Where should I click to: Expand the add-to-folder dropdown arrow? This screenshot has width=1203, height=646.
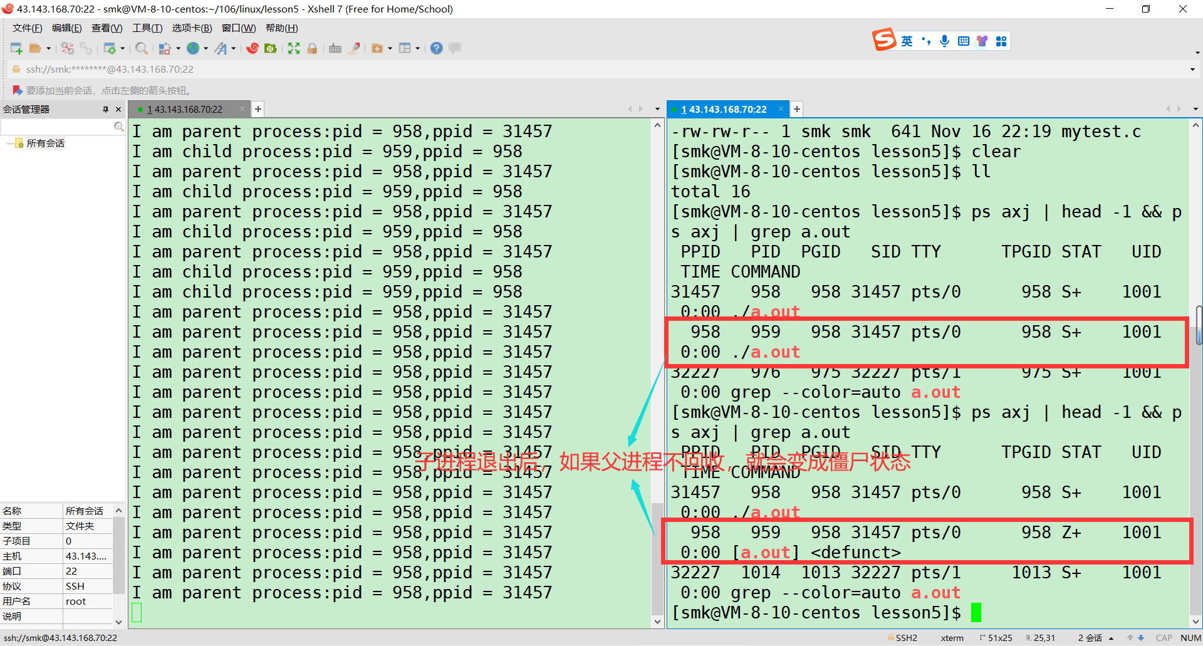390,48
